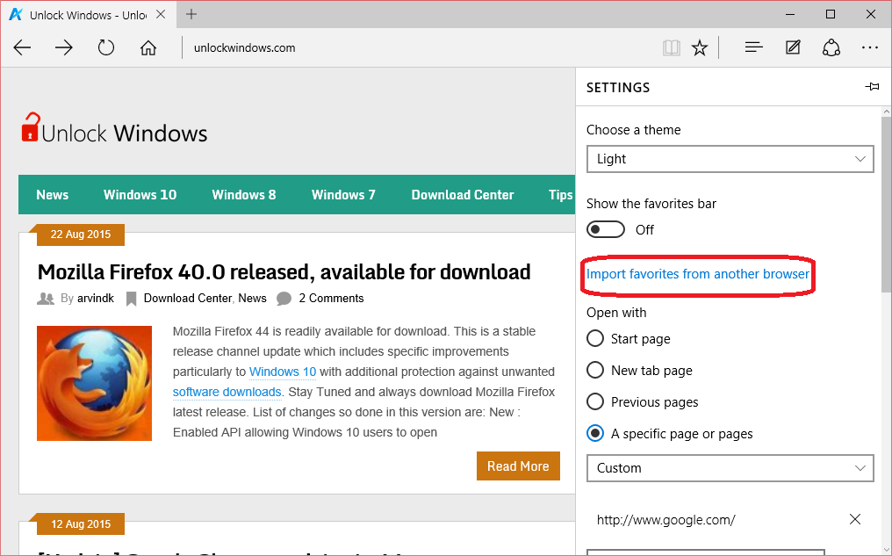
Task: Open the Mozilla Firefox 40.0 released headline
Action: [284, 272]
